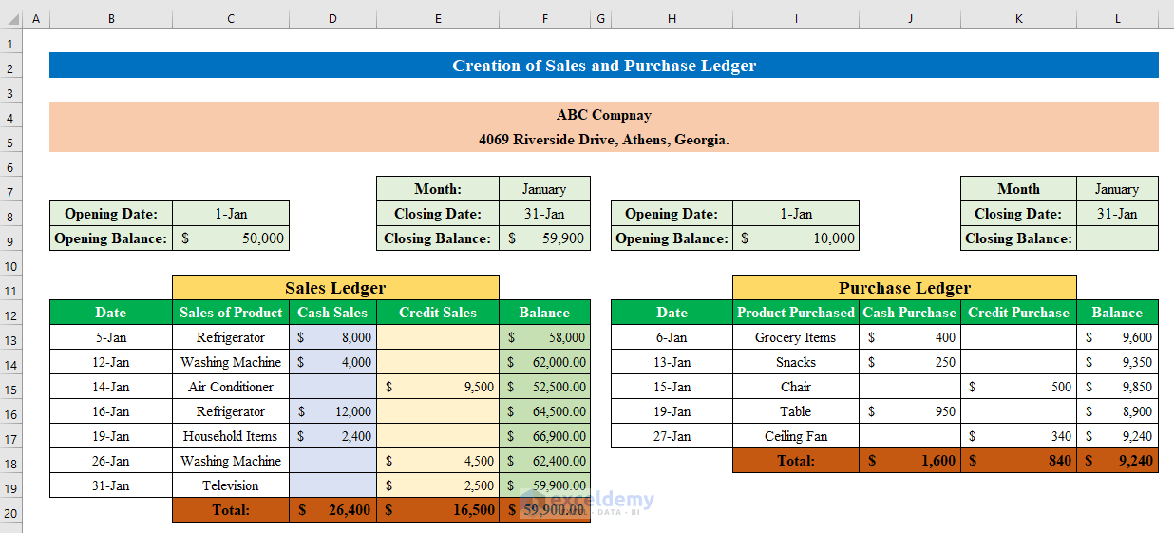Select column B header
1174x533 pixels.
coord(111,18)
